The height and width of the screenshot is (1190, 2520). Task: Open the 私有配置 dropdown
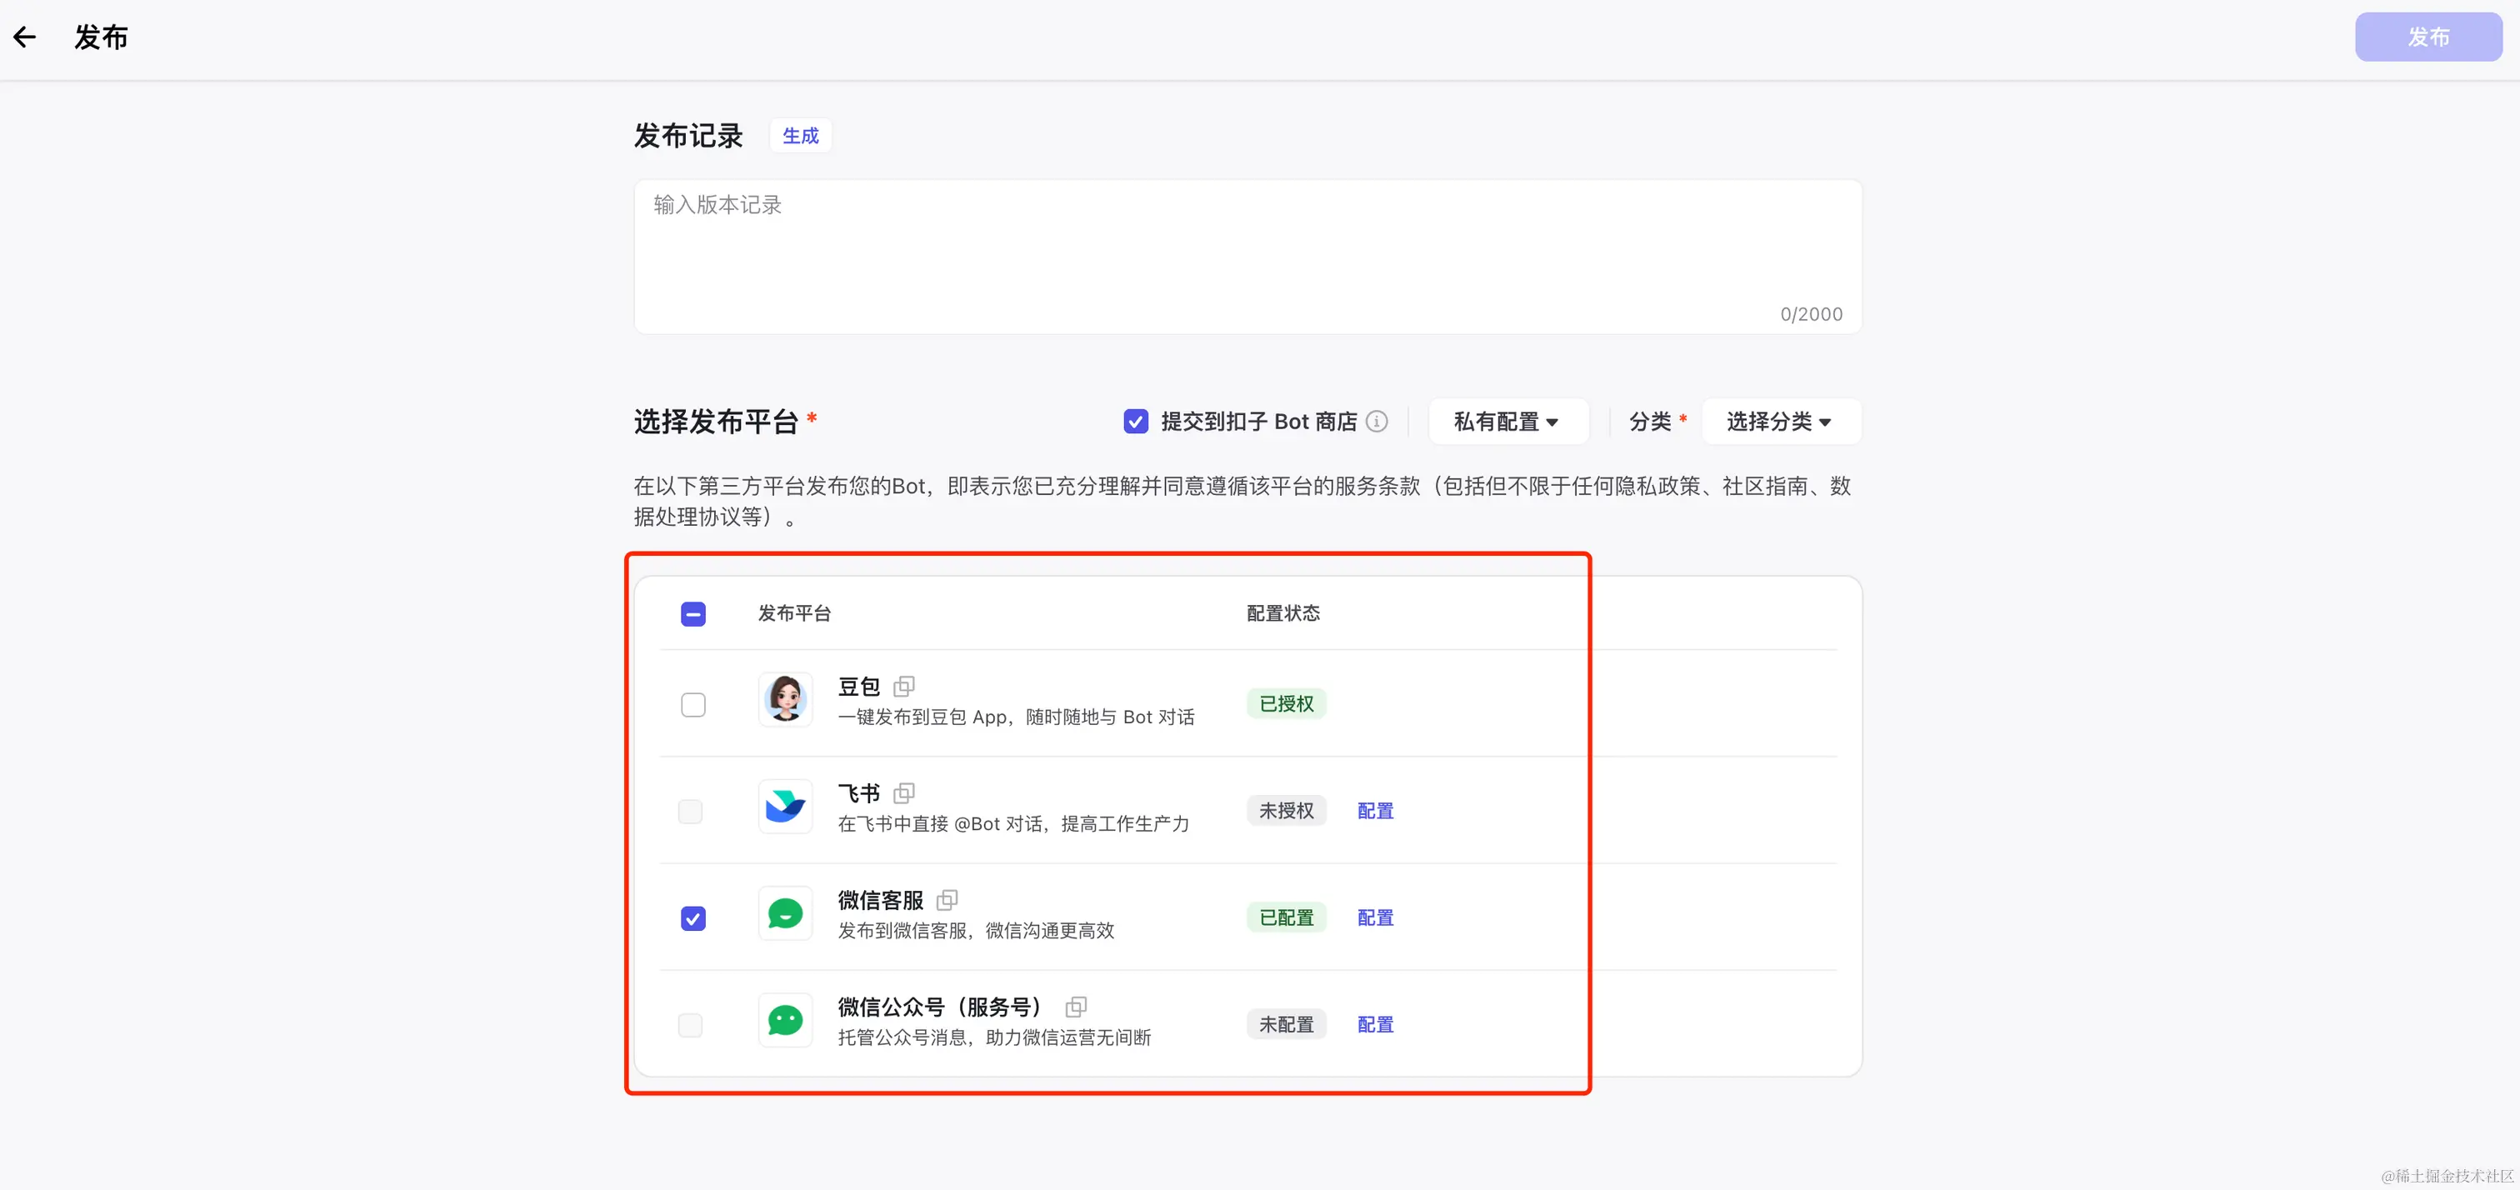tap(1507, 422)
